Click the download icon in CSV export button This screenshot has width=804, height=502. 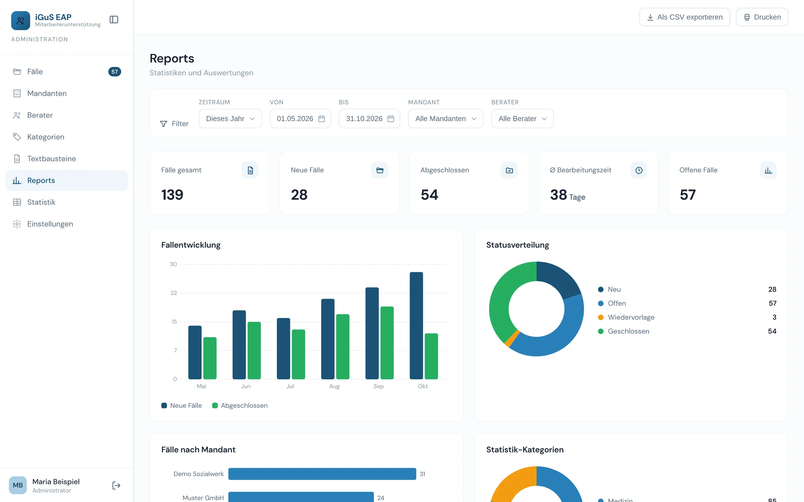pyautogui.click(x=650, y=17)
